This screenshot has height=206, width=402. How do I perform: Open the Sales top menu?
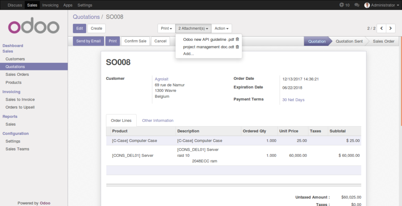pos(32,5)
